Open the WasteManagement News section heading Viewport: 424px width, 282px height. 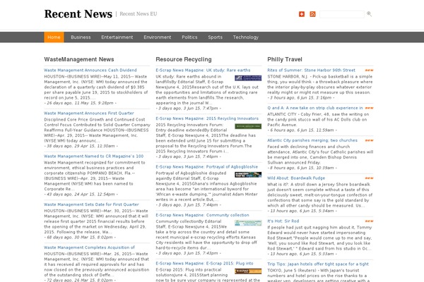79,59
